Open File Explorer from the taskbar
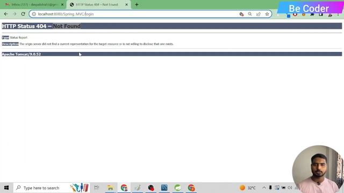The width and height of the screenshot is (344, 193). [x=110, y=188]
